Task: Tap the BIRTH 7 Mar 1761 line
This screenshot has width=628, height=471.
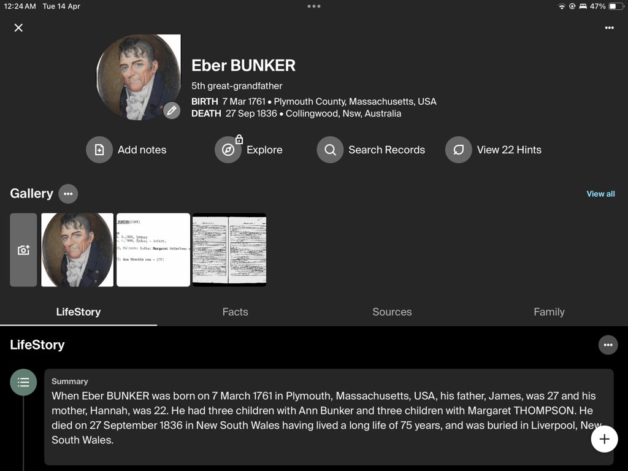Action: 313,102
